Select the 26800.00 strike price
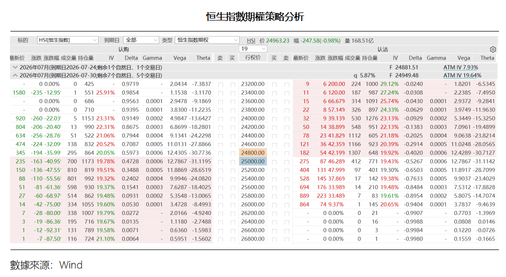Image resolution: width=506 pixels, height=277 pixels. pos(253,239)
